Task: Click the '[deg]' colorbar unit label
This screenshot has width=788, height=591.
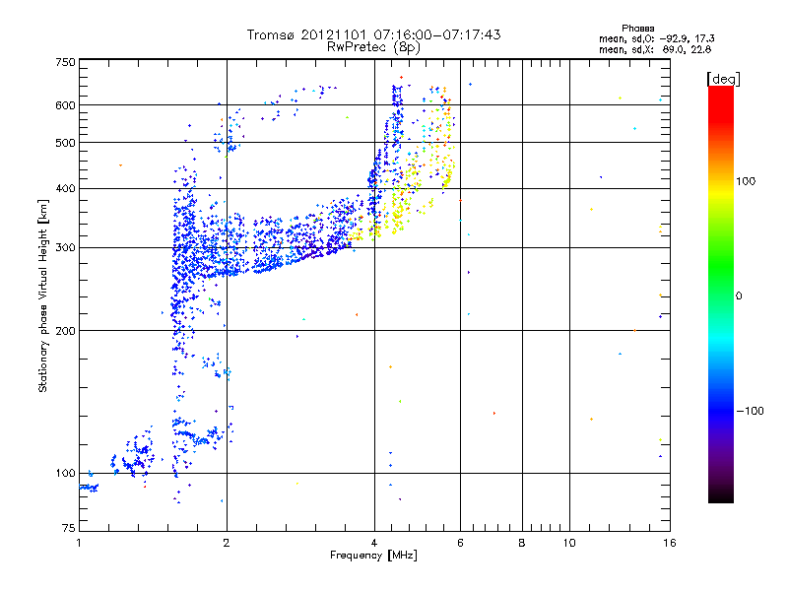Action: click(723, 79)
